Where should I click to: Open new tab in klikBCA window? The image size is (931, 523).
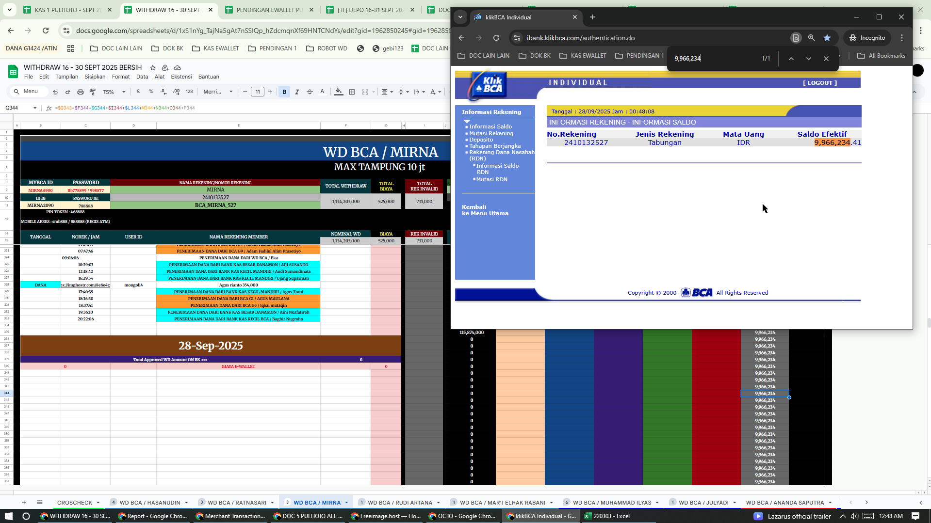(x=592, y=17)
